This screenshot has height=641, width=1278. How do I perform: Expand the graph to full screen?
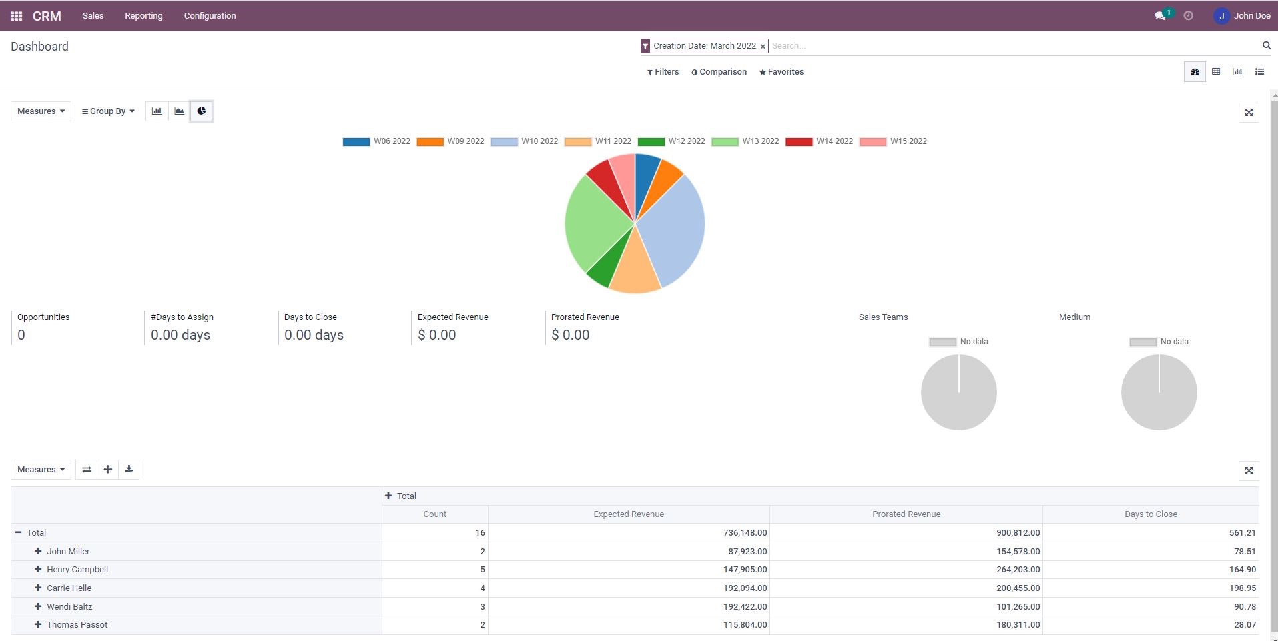tap(1249, 113)
